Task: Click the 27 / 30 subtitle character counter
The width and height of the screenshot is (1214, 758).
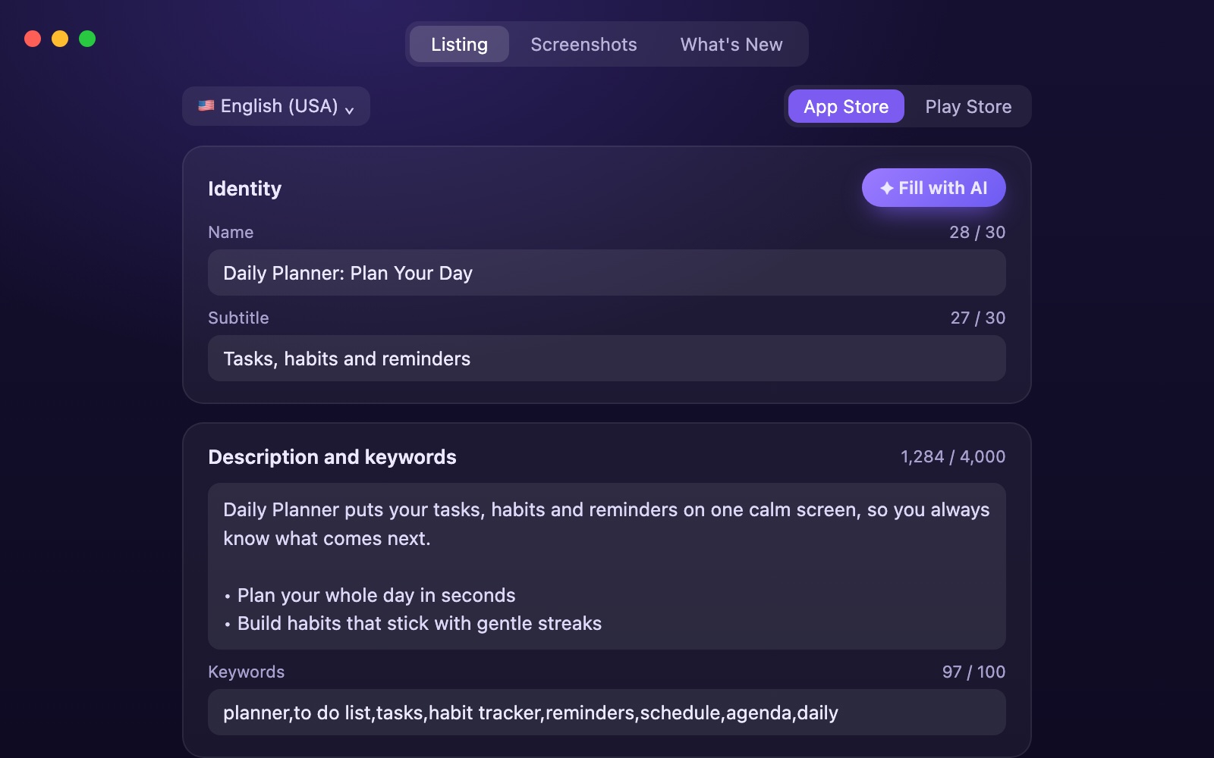Action: pos(977,318)
